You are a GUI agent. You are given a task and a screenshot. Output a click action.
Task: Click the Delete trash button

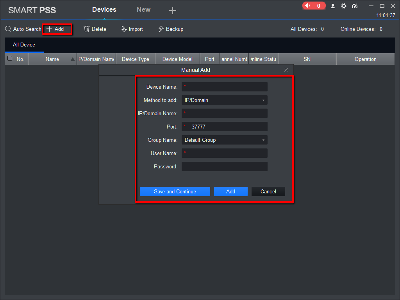(95, 29)
